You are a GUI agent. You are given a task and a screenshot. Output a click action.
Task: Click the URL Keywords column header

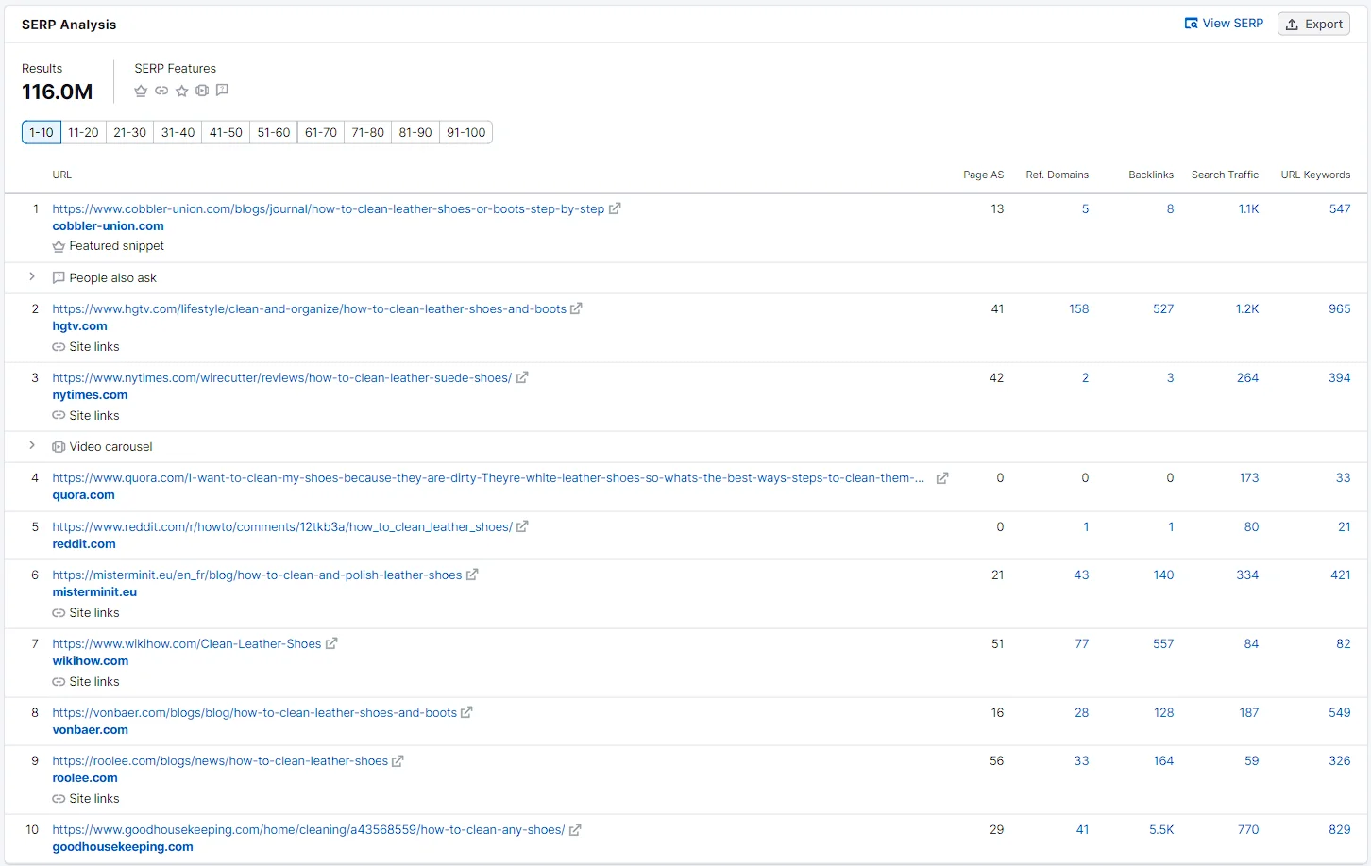pos(1315,175)
